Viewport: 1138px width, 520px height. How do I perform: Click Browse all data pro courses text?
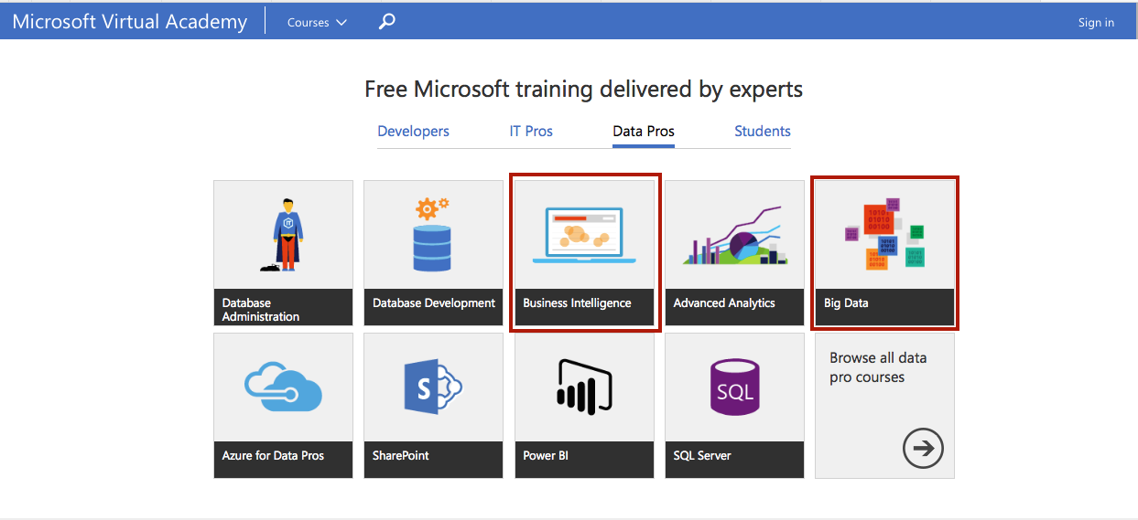[x=878, y=367]
